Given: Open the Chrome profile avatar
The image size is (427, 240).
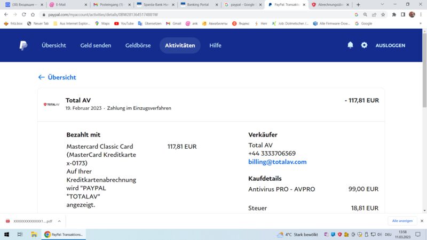Looking at the screenshot, I should (x=412, y=15).
